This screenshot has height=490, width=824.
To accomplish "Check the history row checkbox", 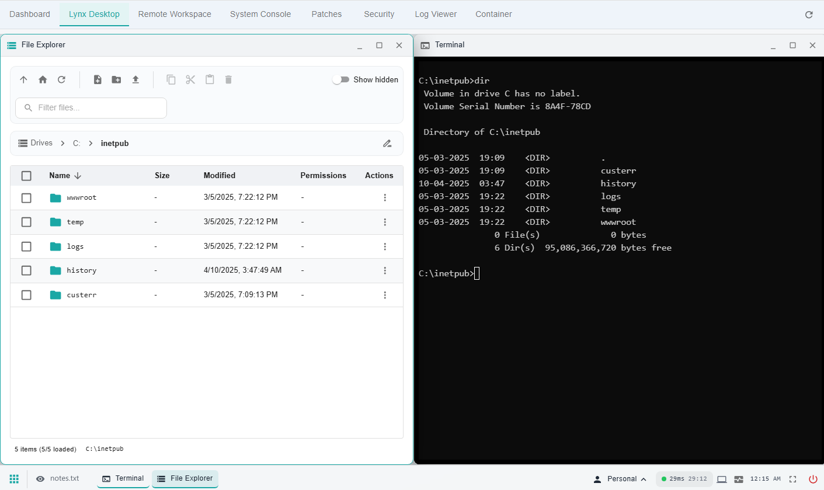I will [x=26, y=270].
